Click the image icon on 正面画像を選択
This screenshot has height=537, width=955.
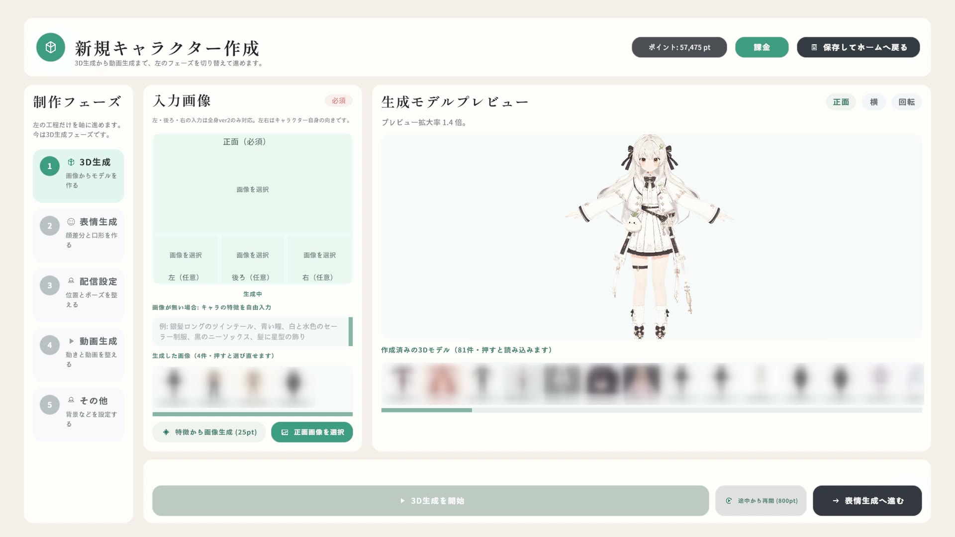point(285,432)
